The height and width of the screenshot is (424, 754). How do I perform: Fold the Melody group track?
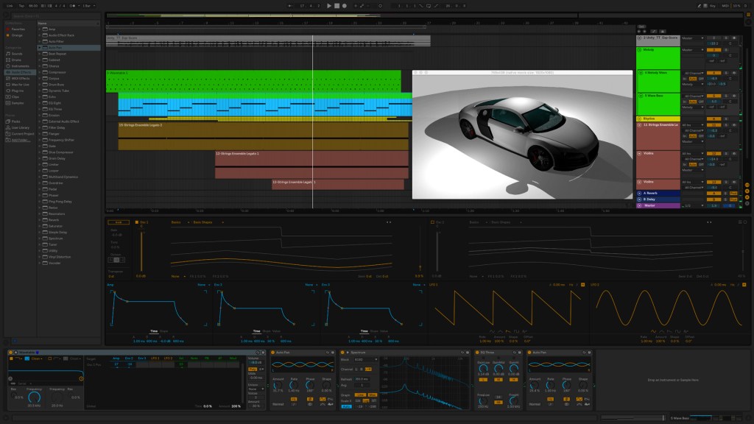pos(639,50)
